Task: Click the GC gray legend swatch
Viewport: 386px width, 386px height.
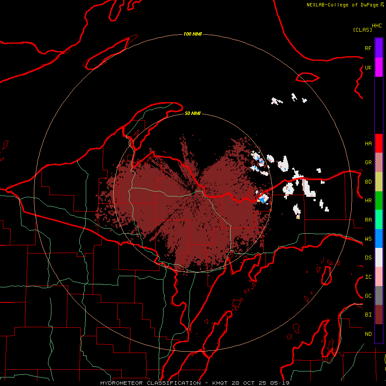Action: pyautogui.click(x=379, y=296)
